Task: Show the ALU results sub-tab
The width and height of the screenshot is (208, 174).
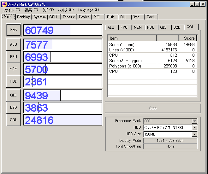Action: tap(112, 27)
